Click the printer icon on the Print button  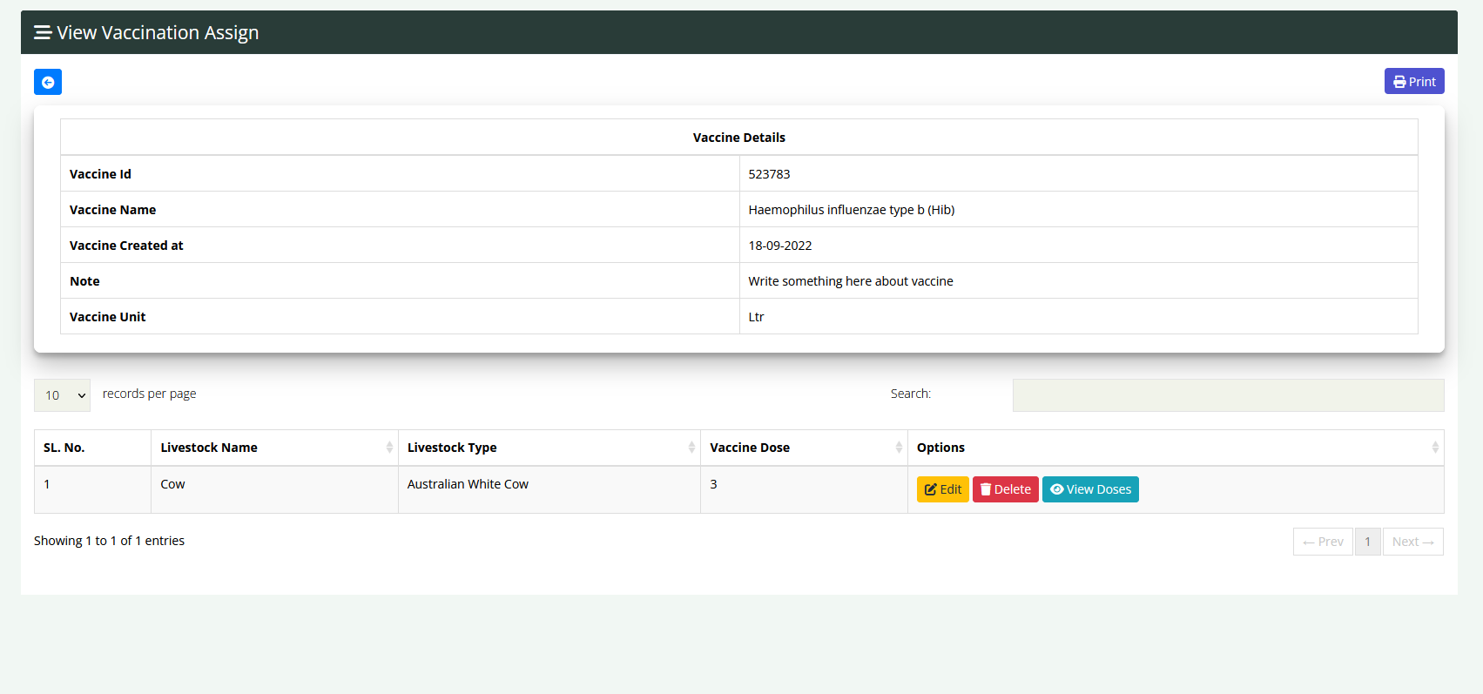[1399, 82]
